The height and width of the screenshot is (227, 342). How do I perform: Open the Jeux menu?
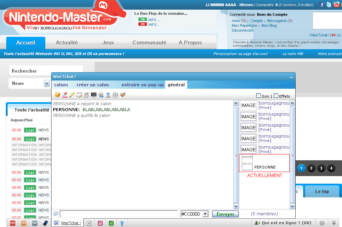coord(108,43)
